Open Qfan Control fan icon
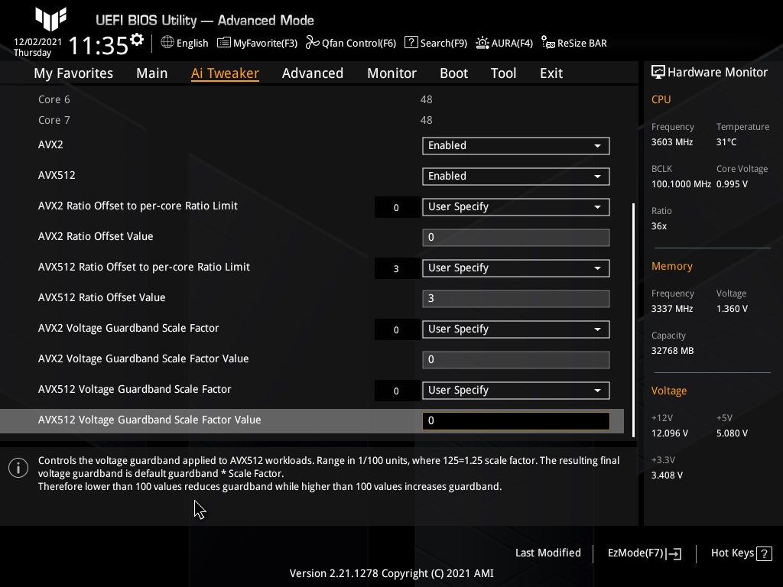The width and height of the screenshot is (783, 587). [x=312, y=43]
